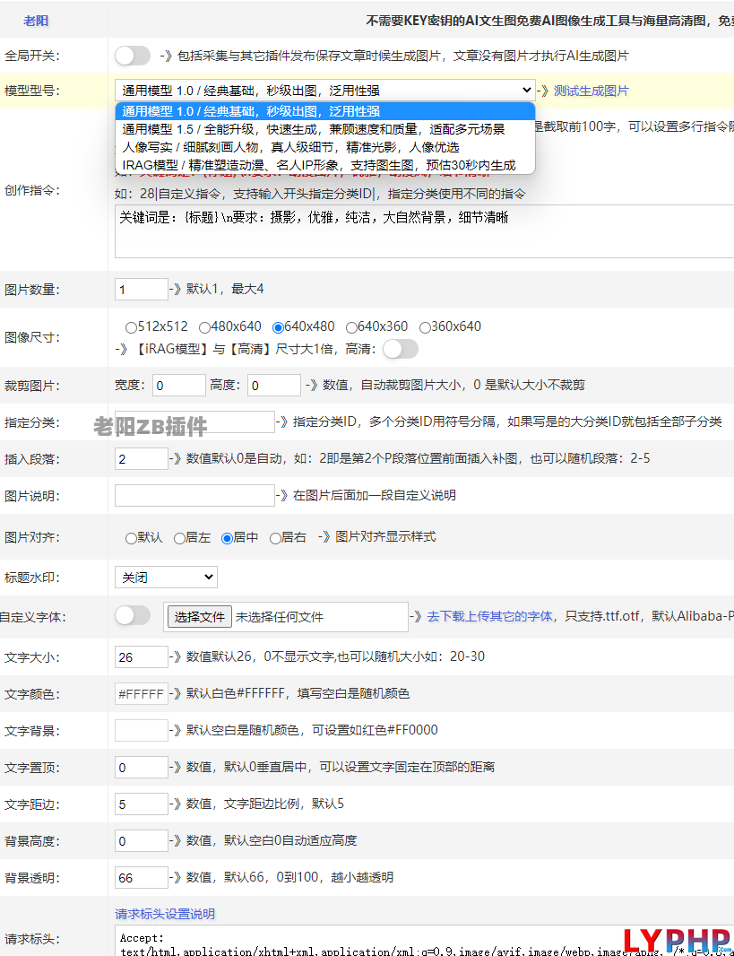Toggle the 全局开关 global switch
Image resolution: width=734 pixels, height=956 pixels.
133,56
